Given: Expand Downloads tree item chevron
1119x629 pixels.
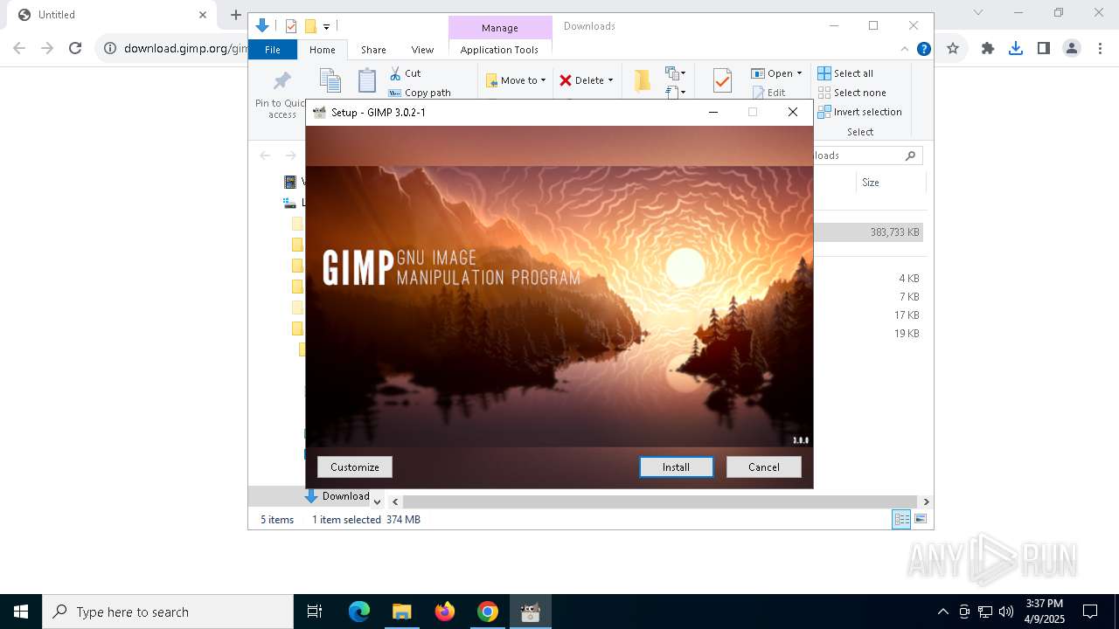Looking at the screenshot, I should [377, 501].
